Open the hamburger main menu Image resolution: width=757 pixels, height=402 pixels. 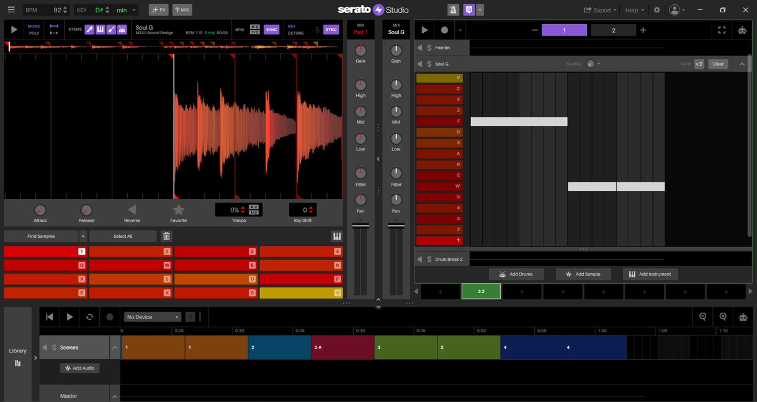click(11, 10)
